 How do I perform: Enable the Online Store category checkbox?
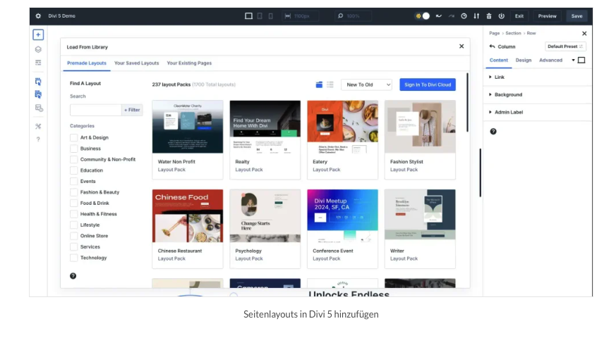74,236
